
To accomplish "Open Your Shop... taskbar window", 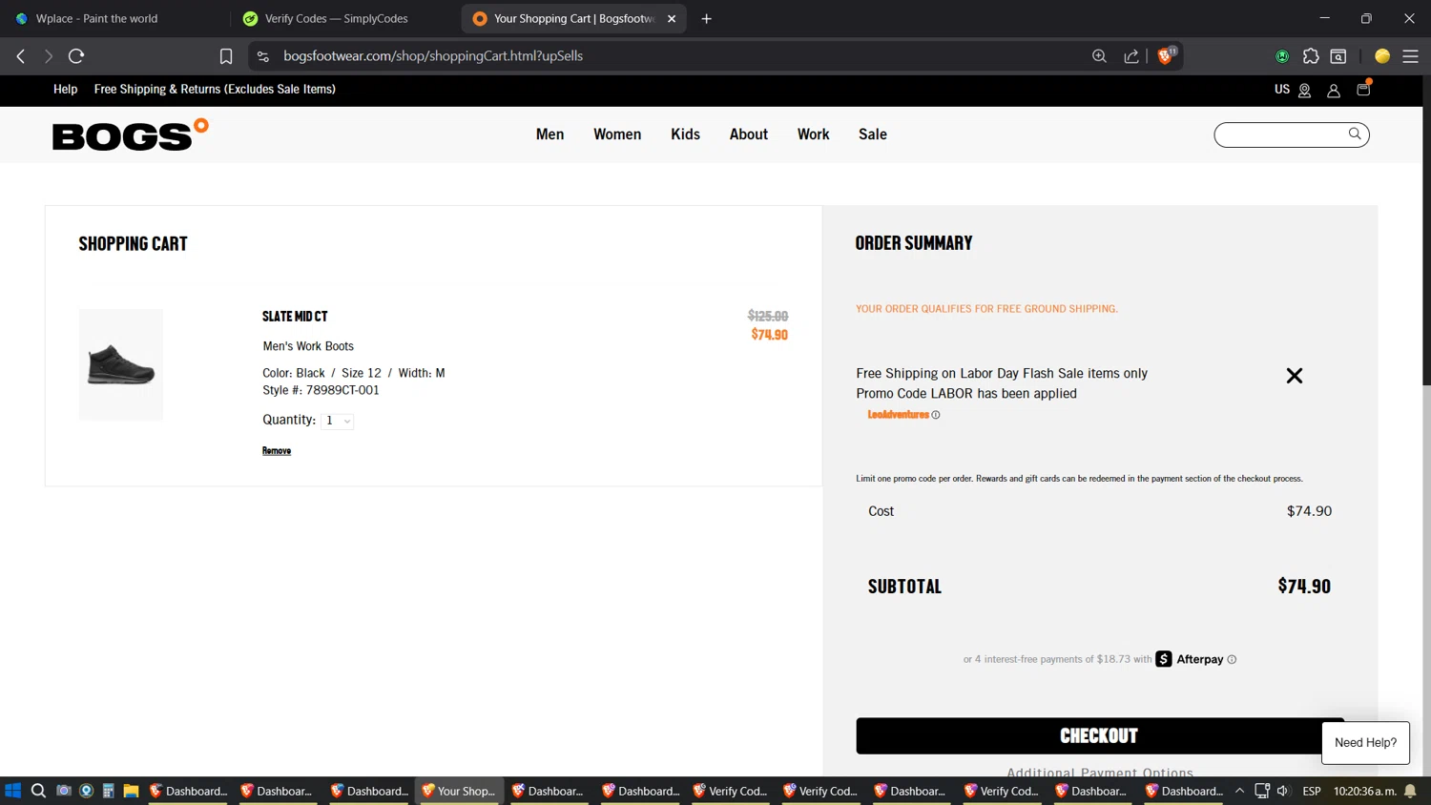I will pos(459,791).
